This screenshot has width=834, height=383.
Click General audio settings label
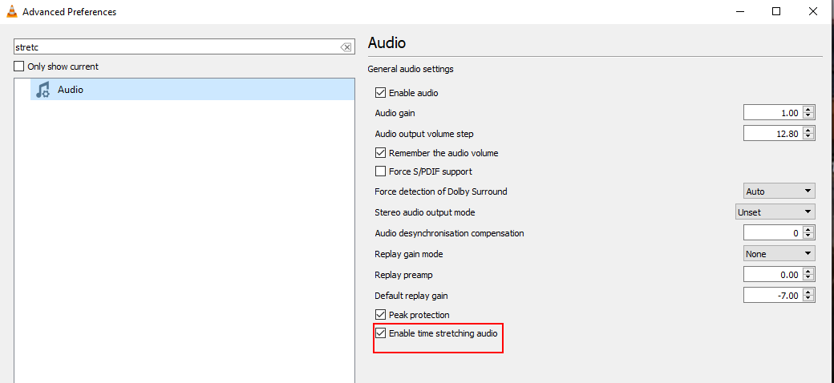(411, 69)
